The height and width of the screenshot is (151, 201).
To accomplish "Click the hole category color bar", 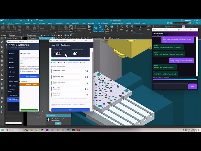I will 70,60.
